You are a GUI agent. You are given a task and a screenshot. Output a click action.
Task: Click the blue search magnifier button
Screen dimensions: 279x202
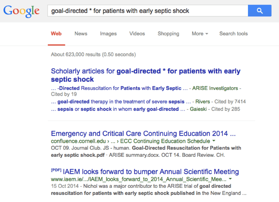260,11
